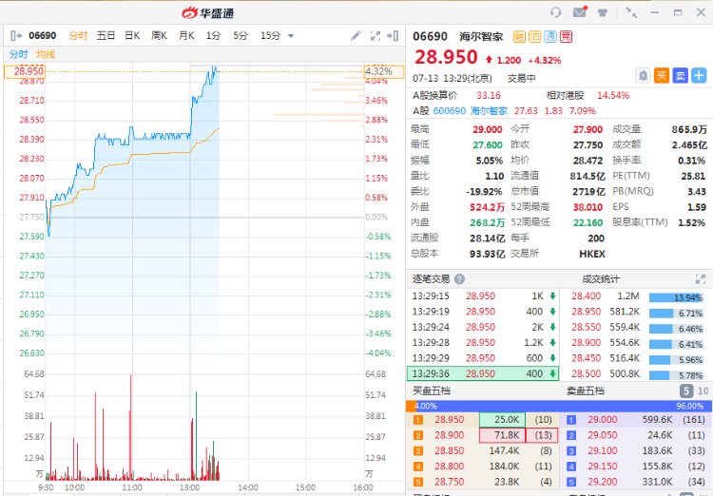Switch to 周K chart tab
This screenshot has width=713, height=496.
point(159,35)
